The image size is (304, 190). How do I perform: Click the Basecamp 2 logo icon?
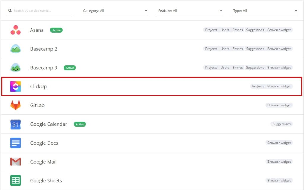click(x=15, y=49)
